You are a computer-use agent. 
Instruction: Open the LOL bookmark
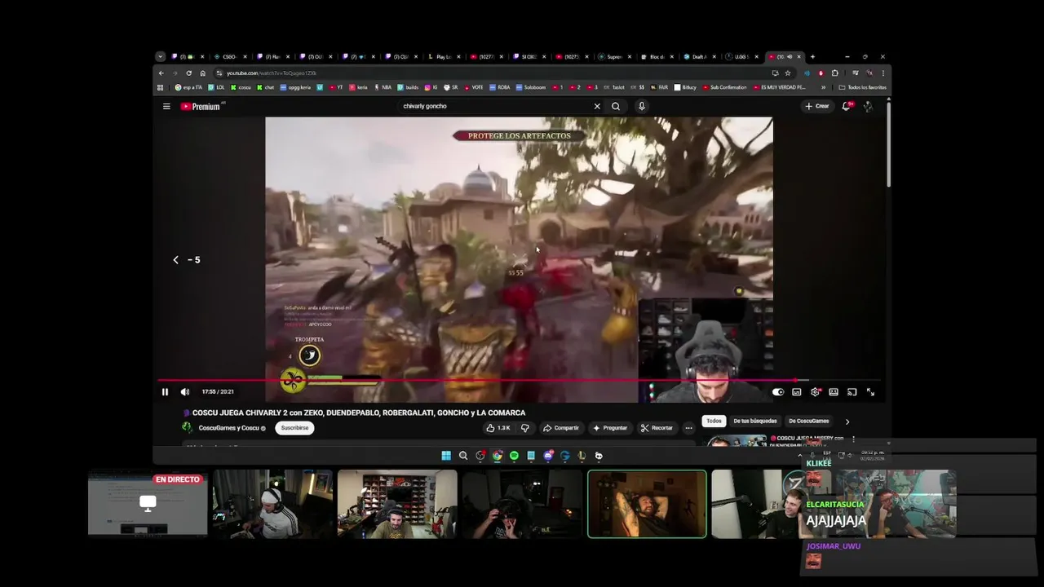click(x=216, y=87)
